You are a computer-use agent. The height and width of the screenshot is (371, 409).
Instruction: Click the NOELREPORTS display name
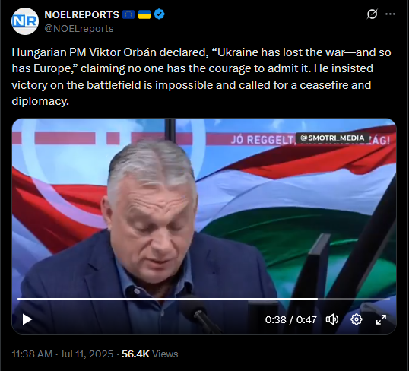82,15
